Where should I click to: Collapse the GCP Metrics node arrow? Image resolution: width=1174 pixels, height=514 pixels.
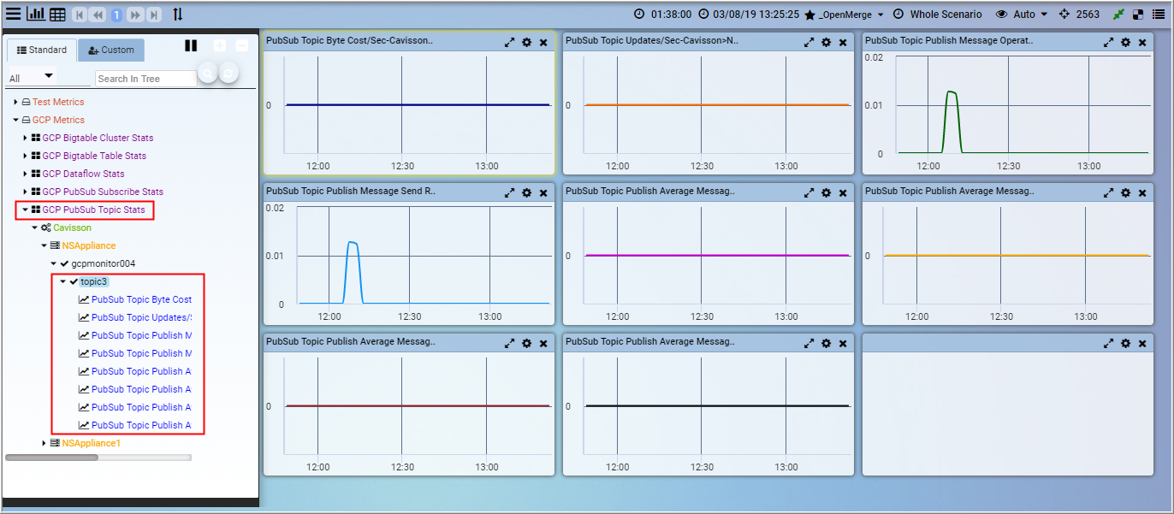click(x=15, y=120)
